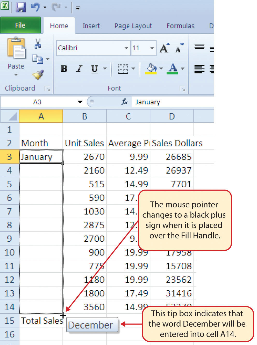Select column C header
Viewport: 257px width, 345px height.
click(128, 116)
